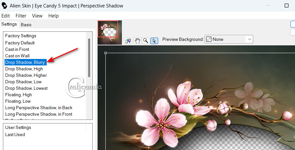Select the Drop Shadow, High preset

tap(24, 69)
